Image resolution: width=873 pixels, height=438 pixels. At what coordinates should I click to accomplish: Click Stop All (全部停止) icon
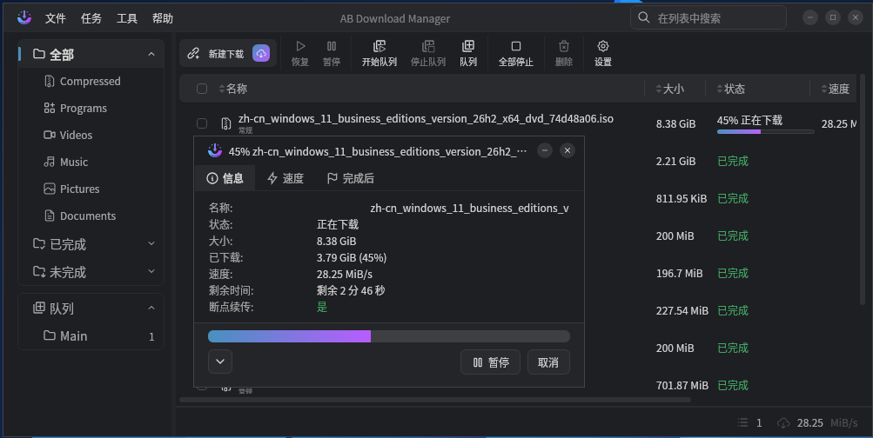tap(516, 46)
